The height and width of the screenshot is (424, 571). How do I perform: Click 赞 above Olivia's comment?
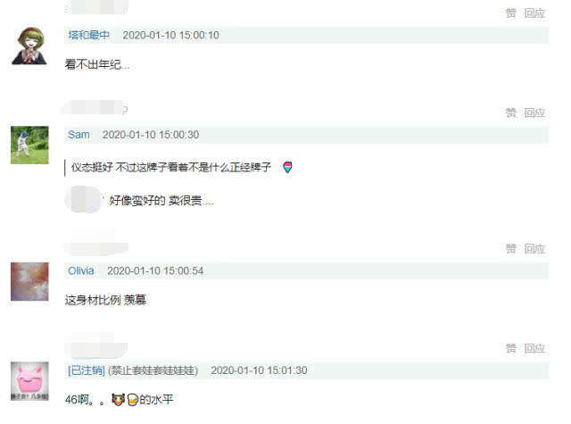click(510, 249)
